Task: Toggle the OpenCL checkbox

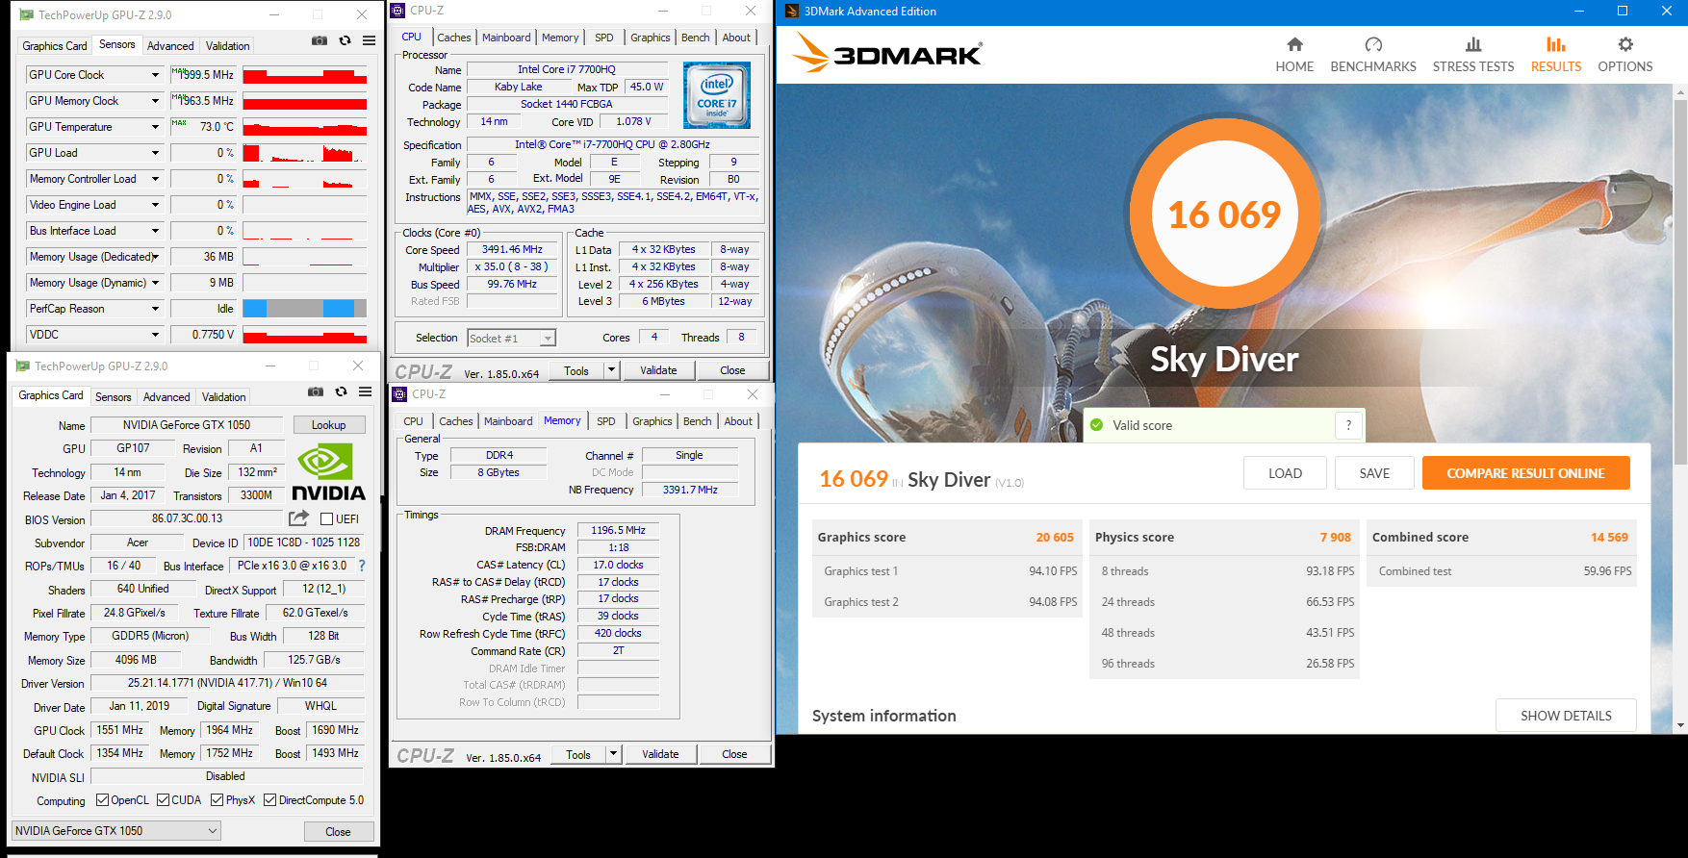Action: click(x=102, y=800)
